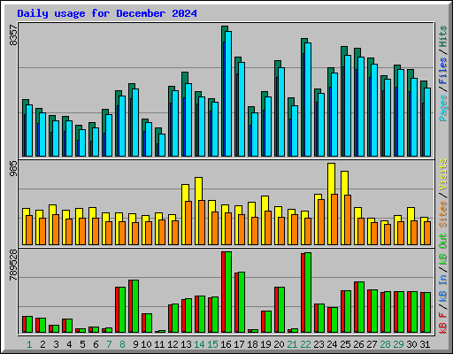Click the 985 visits axis value

tap(13, 169)
